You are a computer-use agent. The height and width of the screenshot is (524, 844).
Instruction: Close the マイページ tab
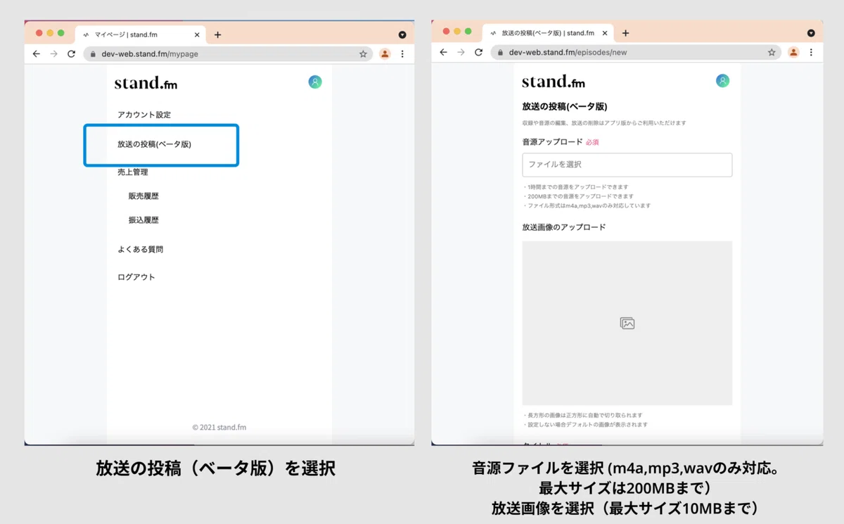tap(196, 34)
